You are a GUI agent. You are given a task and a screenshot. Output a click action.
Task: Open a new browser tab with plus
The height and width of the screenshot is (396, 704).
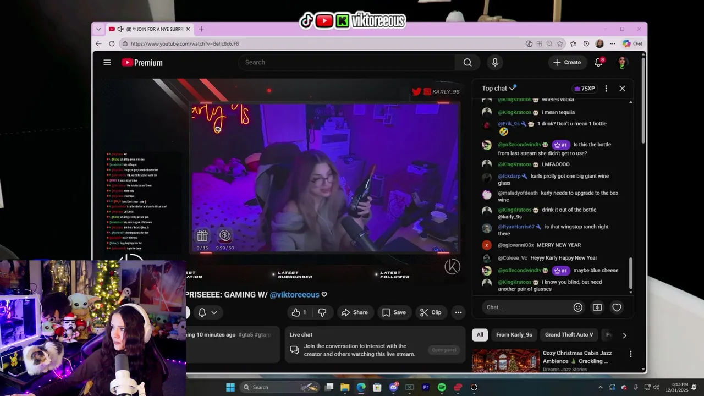pos(201,29)
